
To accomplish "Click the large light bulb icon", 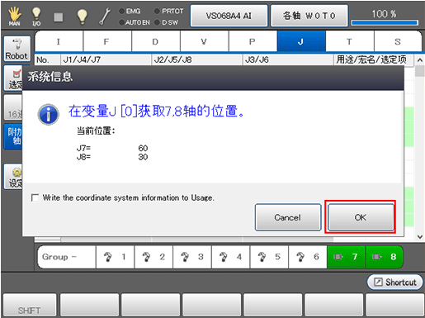I will click(x=82, y=17).
